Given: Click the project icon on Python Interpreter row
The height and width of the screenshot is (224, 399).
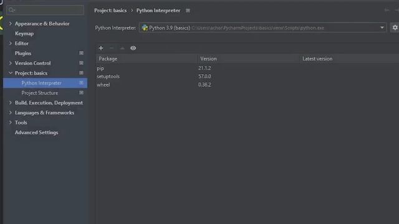Looking at the screenshot, I should coord(81,83).
